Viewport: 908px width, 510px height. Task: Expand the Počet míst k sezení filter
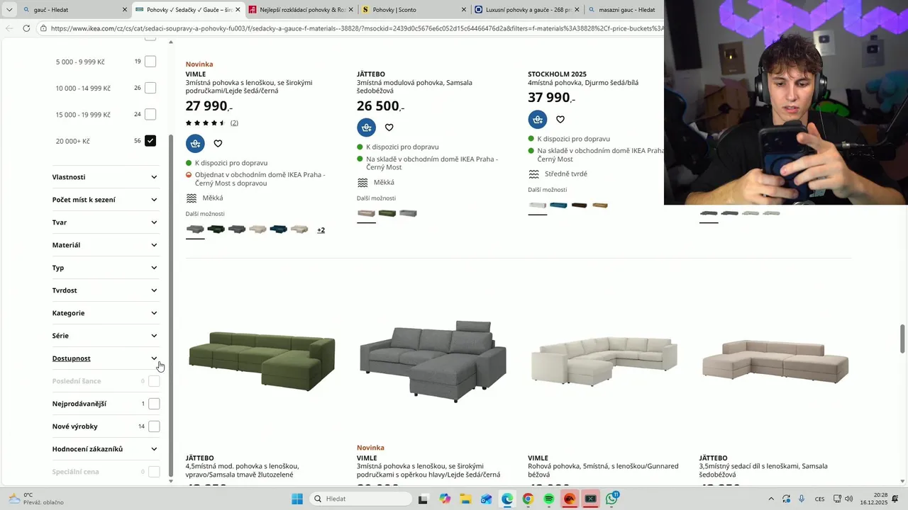click(105, 200)
